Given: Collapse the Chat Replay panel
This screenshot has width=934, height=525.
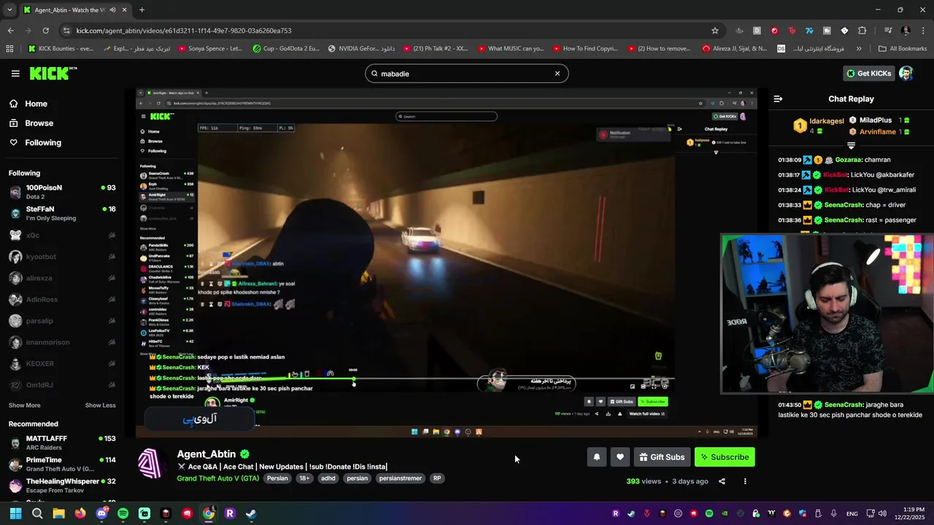Looking at the screenshot, I should [778, 98].
